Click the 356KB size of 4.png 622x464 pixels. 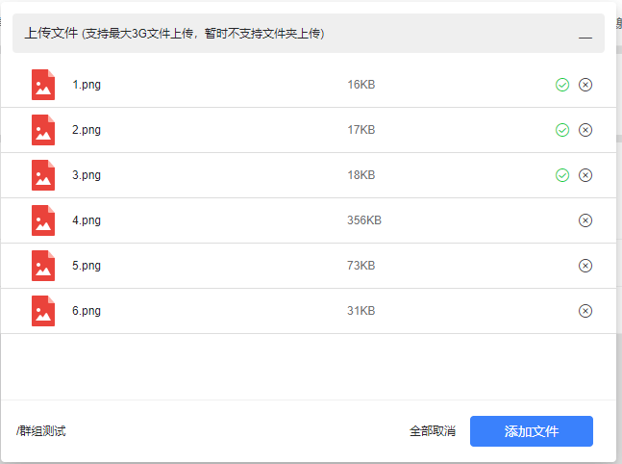tap(364, 220)
